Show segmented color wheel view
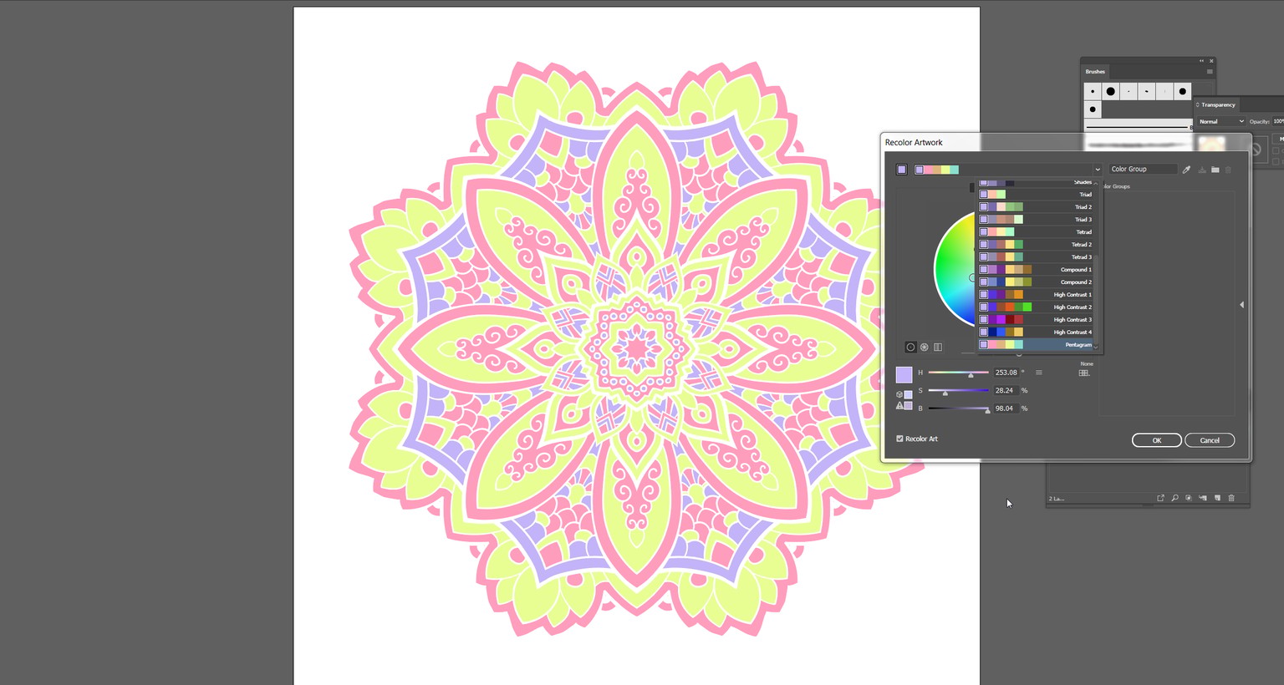Screen dimensions: 1284x685 tap(925, 347)
